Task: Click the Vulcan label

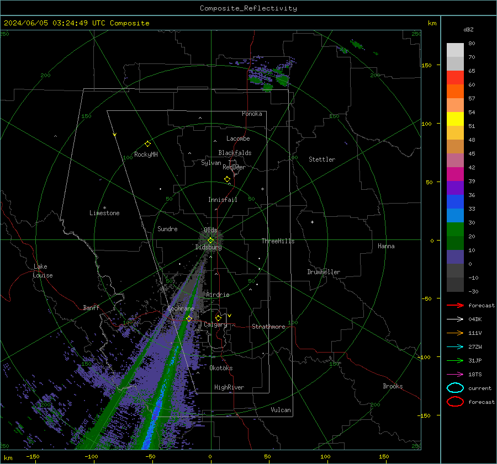Action: click(x=281, y=410)
